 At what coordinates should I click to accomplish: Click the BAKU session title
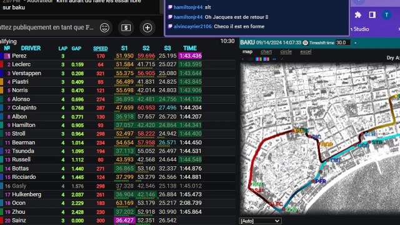point(247,42)
